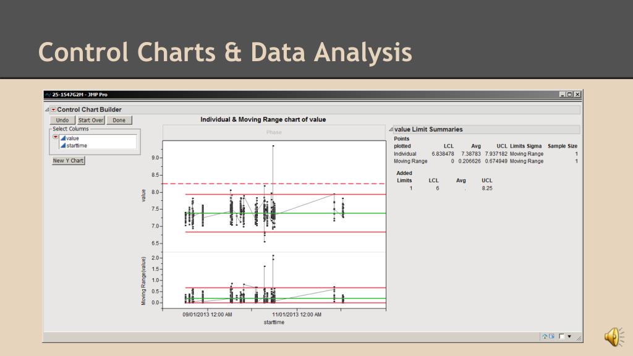Click the blue triangle icon beside starttime column

pos(62,145)
